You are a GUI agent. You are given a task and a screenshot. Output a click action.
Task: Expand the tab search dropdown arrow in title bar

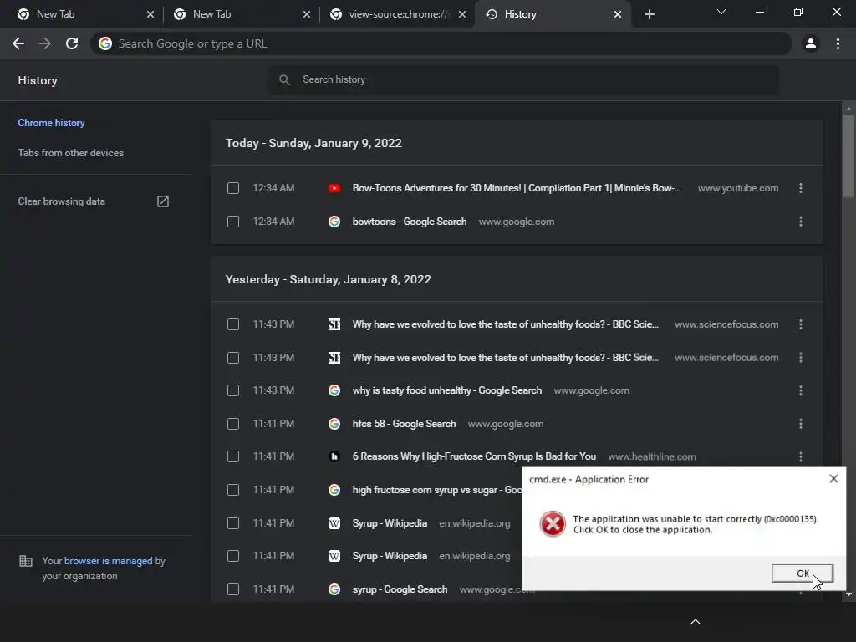click(721, 13)
